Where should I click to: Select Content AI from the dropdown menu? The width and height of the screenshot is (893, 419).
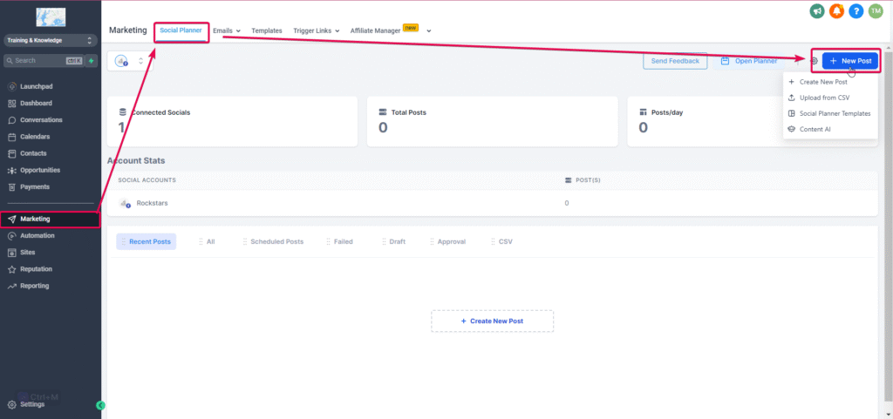pos(815,129)
